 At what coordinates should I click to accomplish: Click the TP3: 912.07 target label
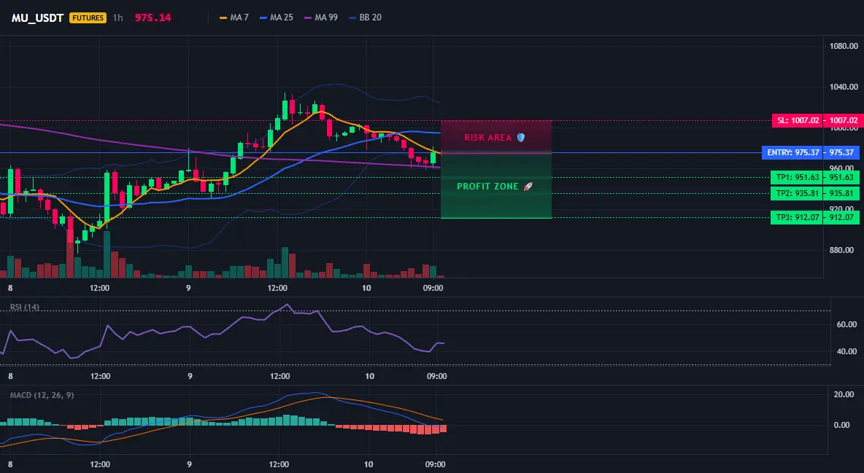(x=815, y=217)
